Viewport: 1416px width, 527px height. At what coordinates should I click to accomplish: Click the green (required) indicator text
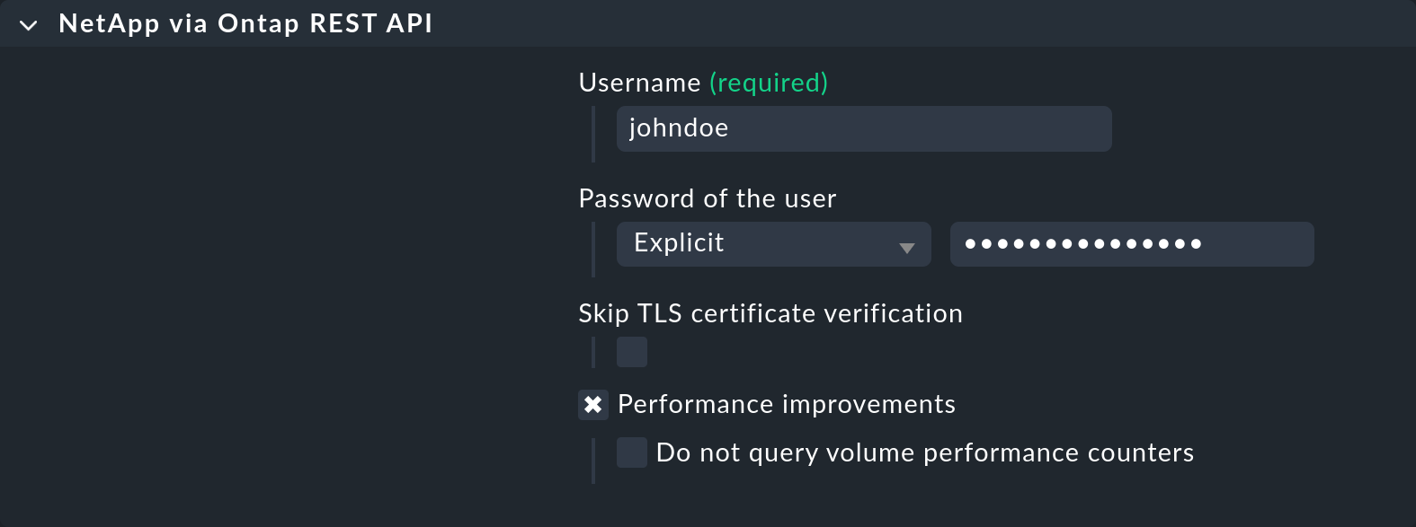768,83
